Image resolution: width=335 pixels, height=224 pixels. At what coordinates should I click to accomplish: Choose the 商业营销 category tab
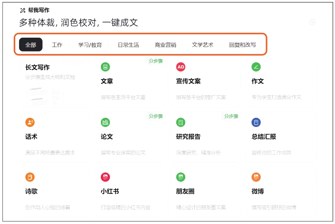tap(165, 45)
